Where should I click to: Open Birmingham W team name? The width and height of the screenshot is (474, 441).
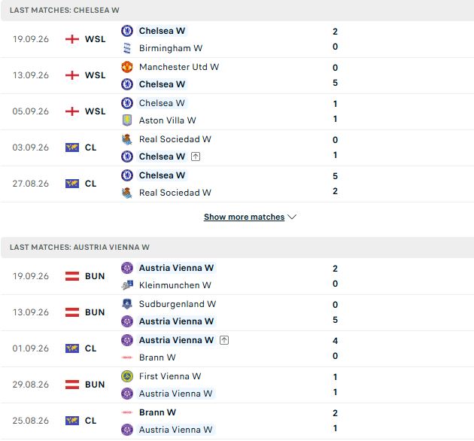pyautogui.click(x=171, y=48)
